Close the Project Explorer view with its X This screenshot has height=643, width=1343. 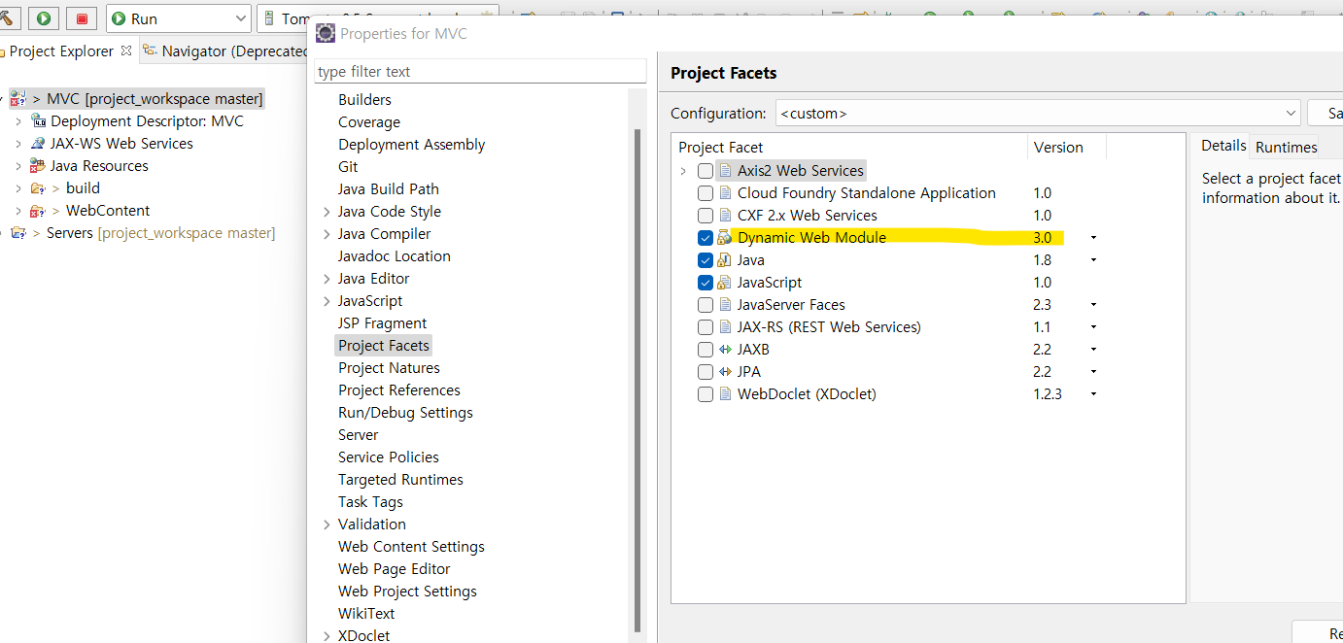tap(126, 51)
